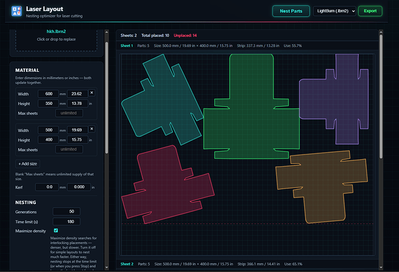
Task: Edit the Width 600 mm field
Action: [x=49, y=94]
